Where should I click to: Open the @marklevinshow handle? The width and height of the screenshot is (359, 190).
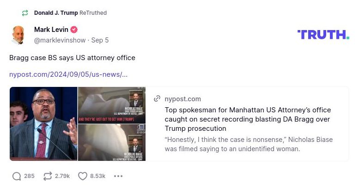(60, 40)
